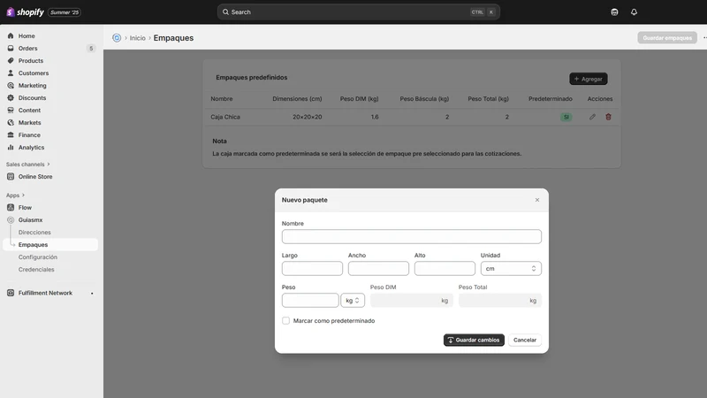
Task: Open the more options ellipsis menu
Action: click(x=704, y=38)
